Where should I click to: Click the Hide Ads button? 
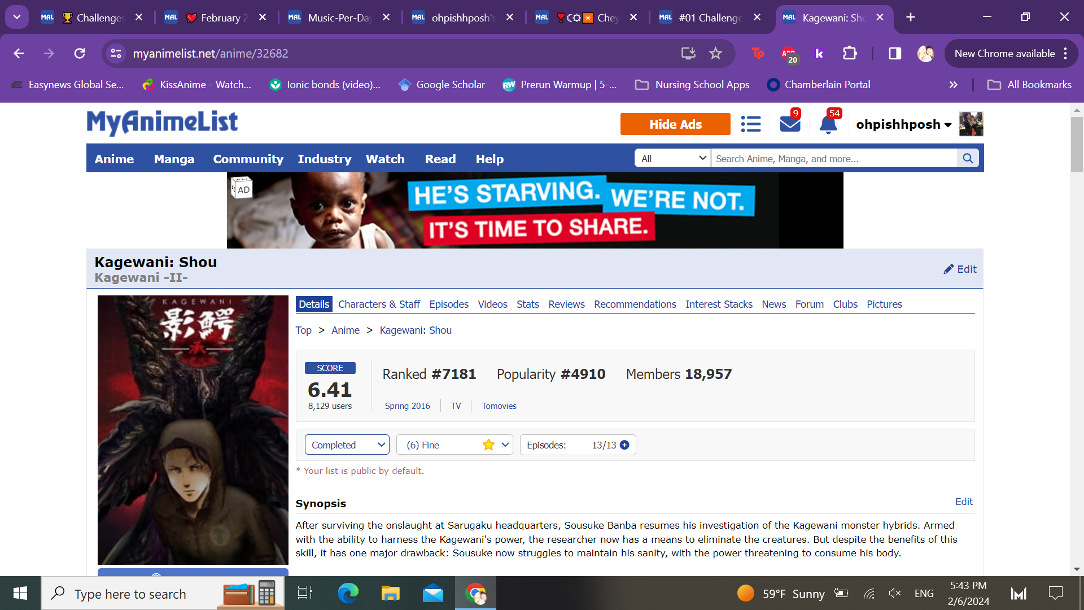[x=675, y=124]
